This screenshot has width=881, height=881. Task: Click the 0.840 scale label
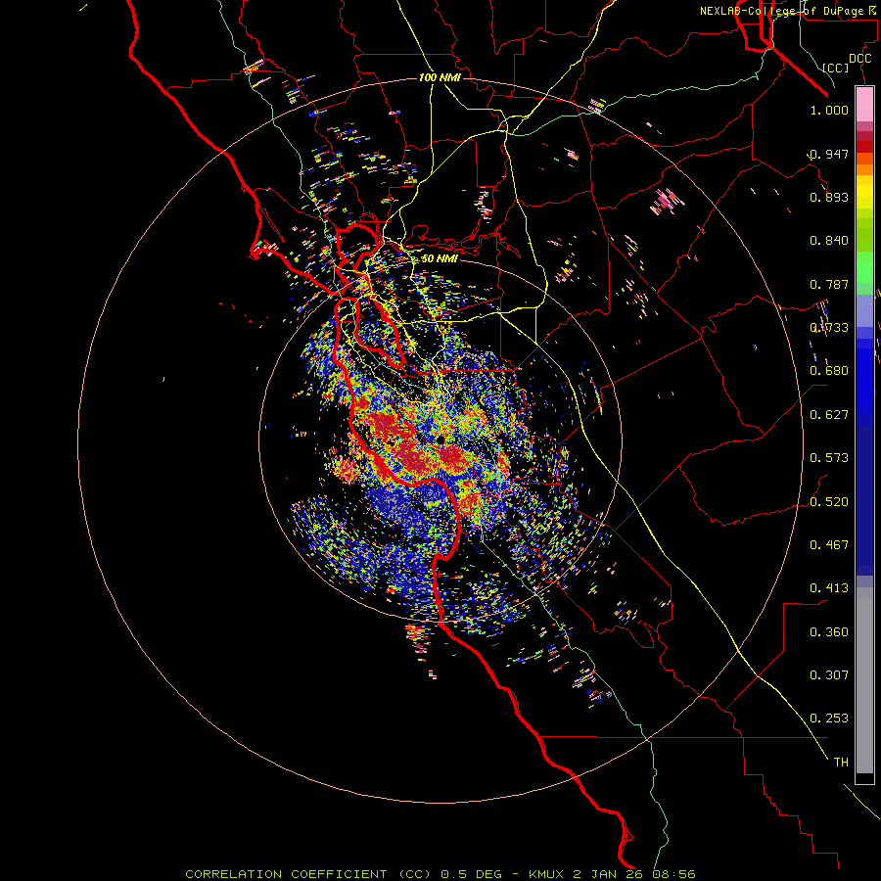[829, 241]
